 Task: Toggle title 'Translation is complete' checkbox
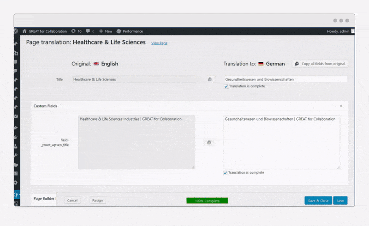pyautogui.click(x=226, y=86)
